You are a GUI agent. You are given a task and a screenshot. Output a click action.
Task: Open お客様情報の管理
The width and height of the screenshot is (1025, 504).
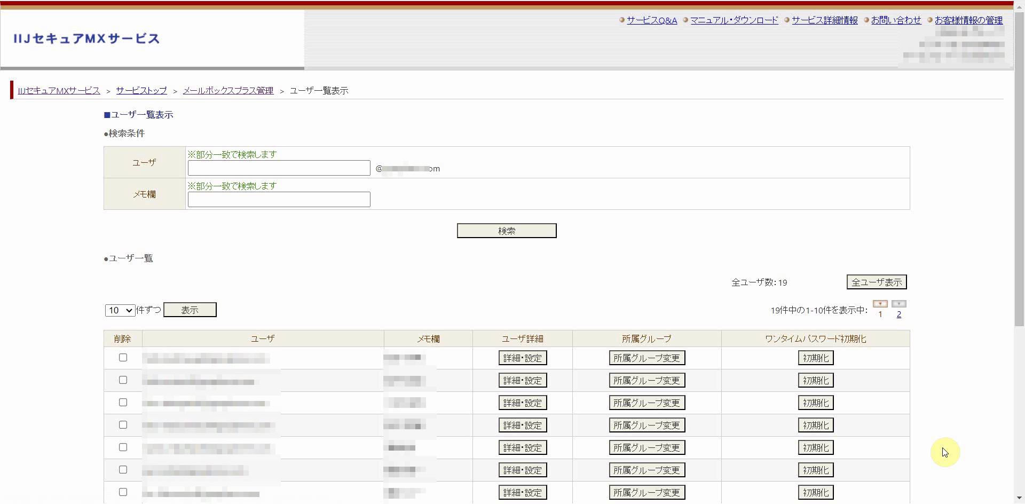pyautogui.click(x=968, y=20)
